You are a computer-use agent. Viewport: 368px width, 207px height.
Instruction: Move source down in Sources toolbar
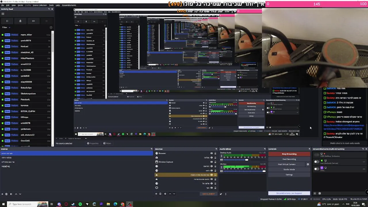[x=174, y=194]
